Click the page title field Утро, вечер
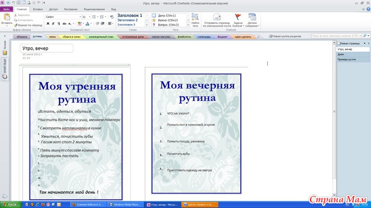 (x=47, y=48)
